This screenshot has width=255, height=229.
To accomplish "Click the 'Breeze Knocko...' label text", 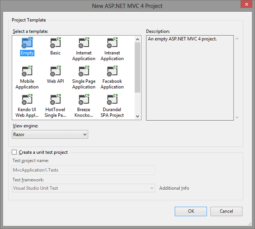I will click(84, 112).
